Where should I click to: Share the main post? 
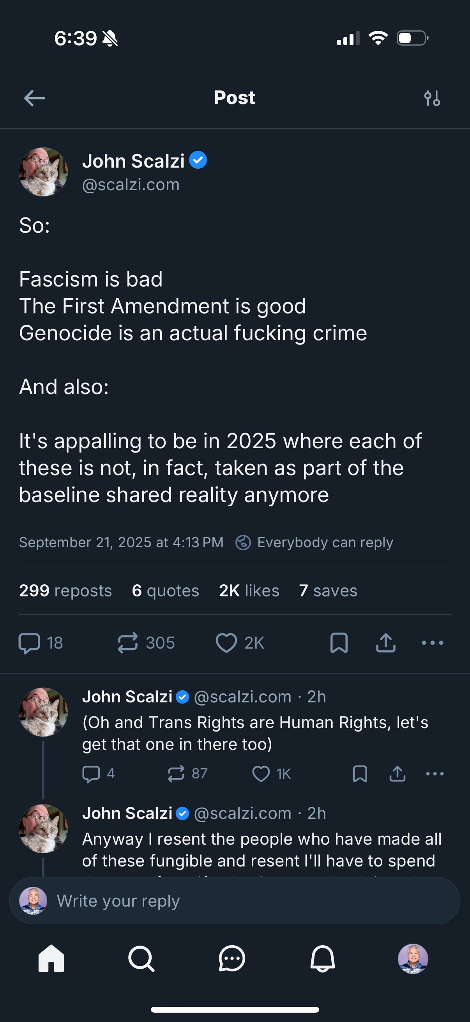tap(385, 643)
